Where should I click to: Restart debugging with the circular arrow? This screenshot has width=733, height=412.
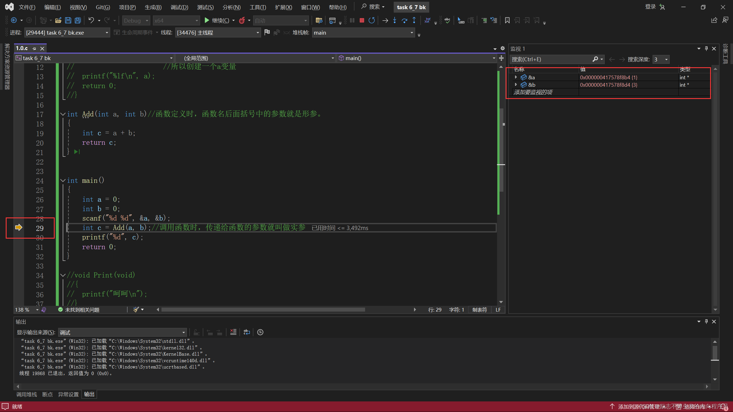pyautogui.click(x=372, y=20)
